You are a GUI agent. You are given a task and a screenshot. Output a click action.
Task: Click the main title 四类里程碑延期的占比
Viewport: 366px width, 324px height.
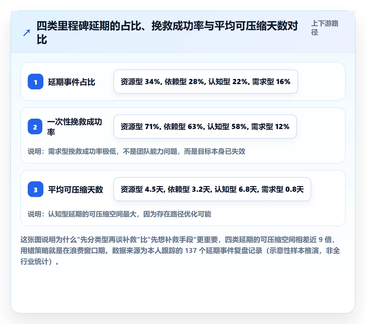coord(167,33)
